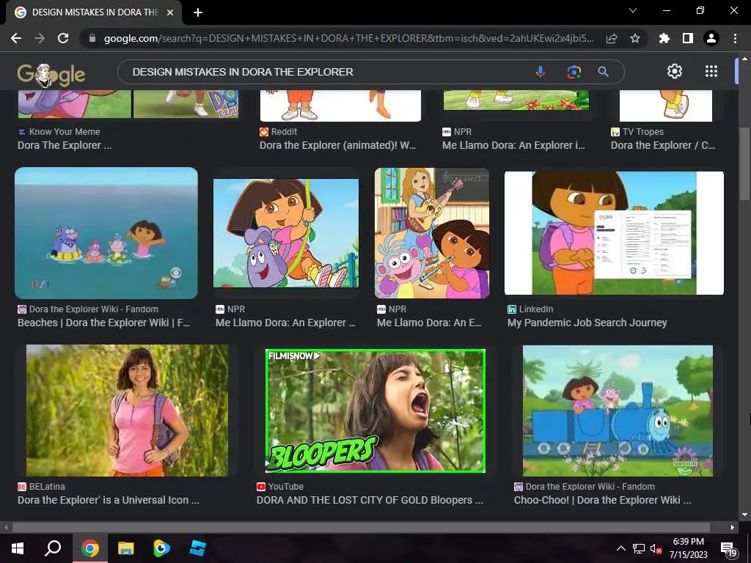Open Dora swinging on vine thumbnail
Screen dimensions: 751x563
click(286, 233)
